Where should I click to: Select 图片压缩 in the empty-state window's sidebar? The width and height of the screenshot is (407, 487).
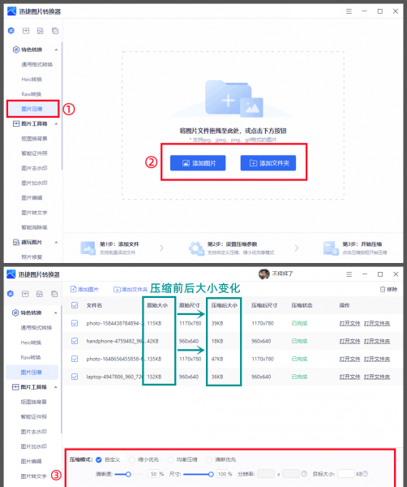pos(32,109)
